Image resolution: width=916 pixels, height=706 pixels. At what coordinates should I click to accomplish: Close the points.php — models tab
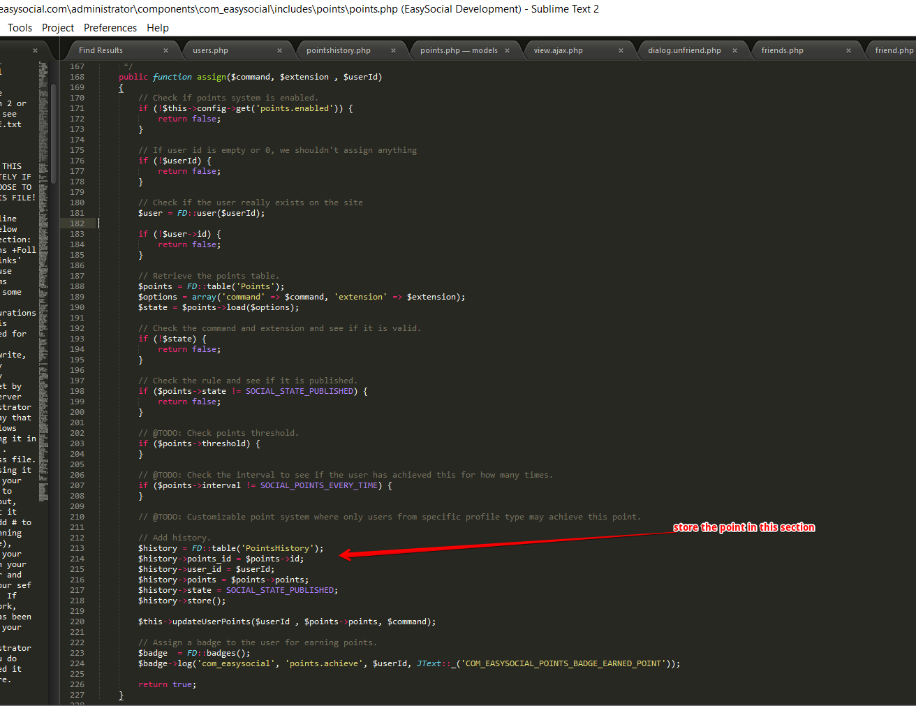pos(507,50)
